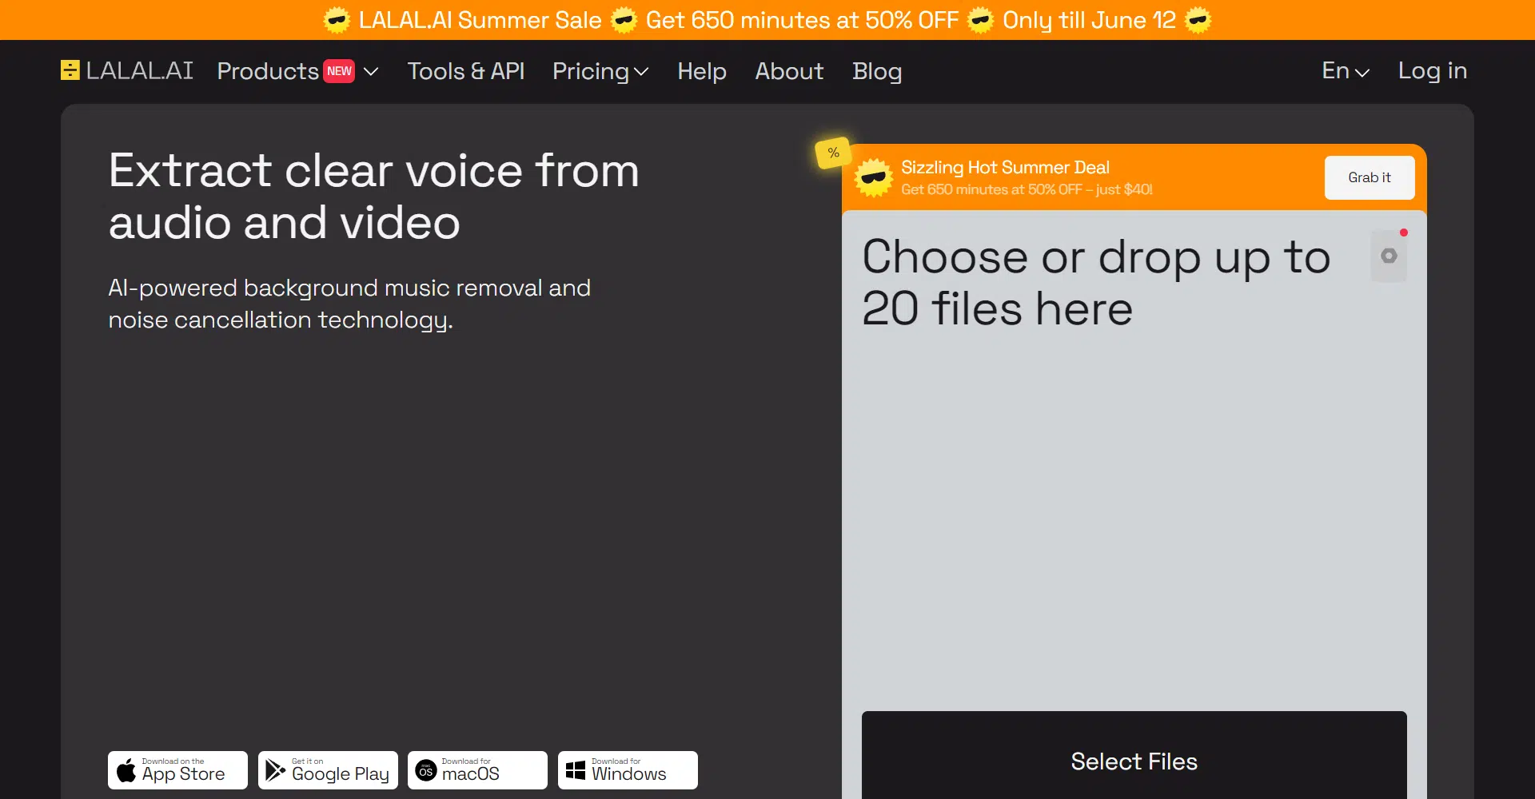Click the Apple logo on App Store badge
The image size is (1535, 799).
126,771
